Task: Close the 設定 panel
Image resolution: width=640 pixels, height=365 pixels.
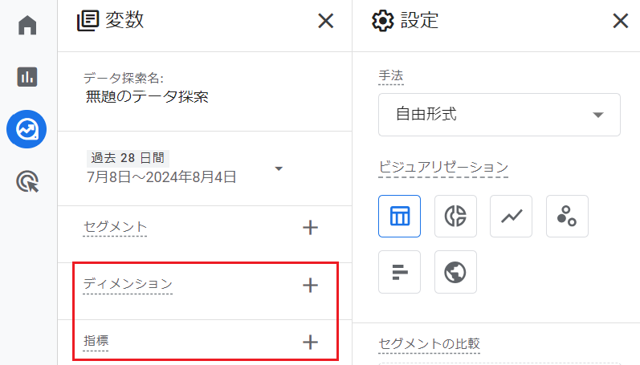Action: (621, 20)
